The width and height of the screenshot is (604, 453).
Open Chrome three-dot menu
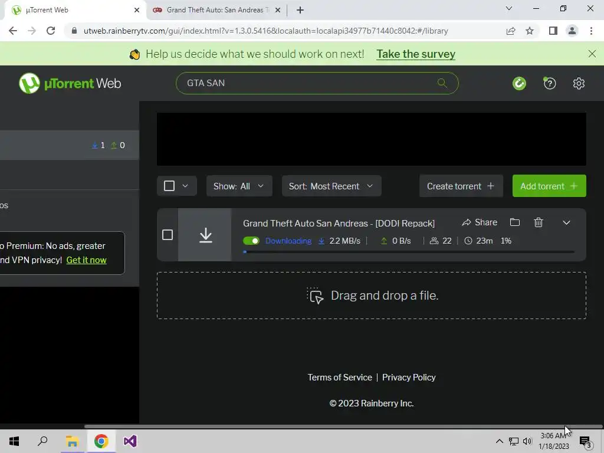(591, 31)
